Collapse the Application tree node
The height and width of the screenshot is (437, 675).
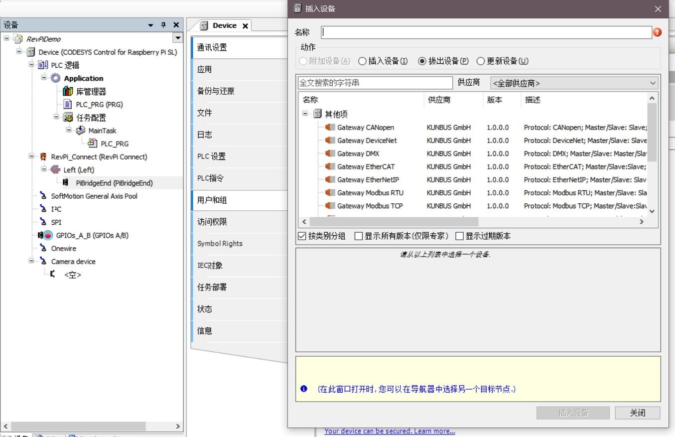pos(44,78)
